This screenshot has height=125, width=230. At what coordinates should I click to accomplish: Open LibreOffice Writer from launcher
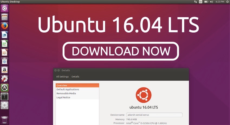coord(5,35)
